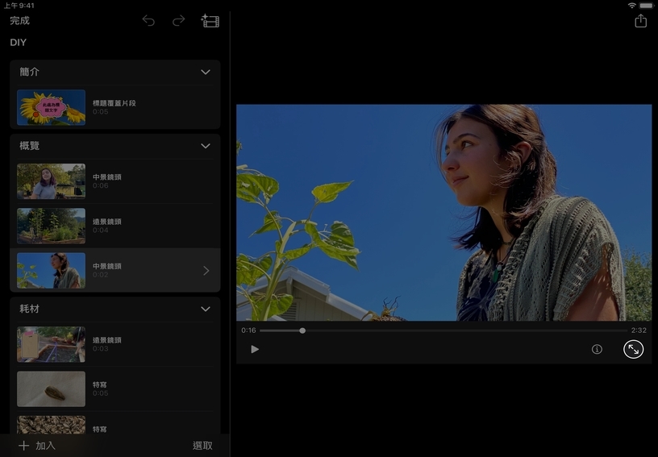
Task: Tap the plus icon beside 加入
Action: click(23, 445)
